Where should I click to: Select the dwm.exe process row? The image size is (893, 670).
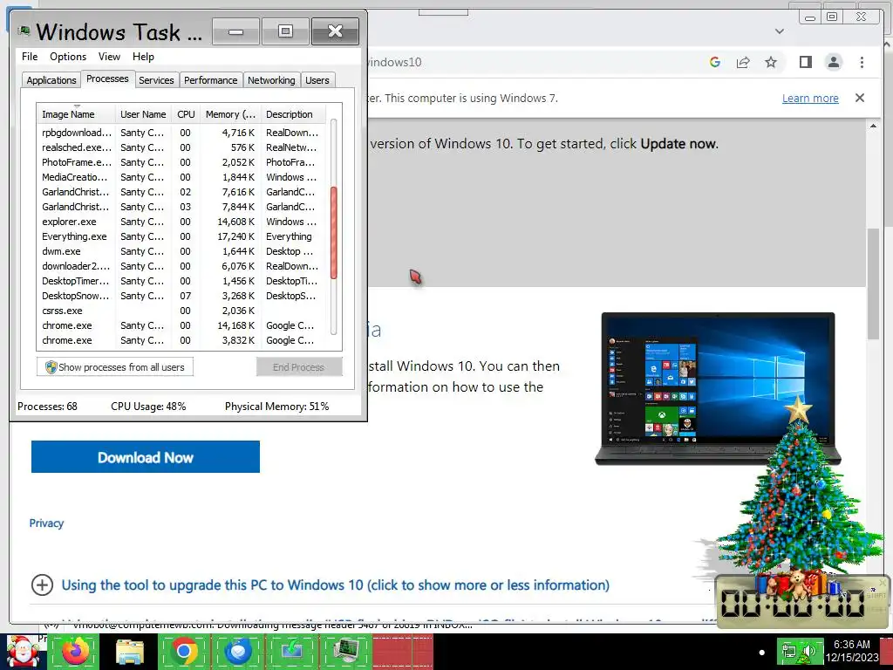pyautogui.click(x=181, y=251)
